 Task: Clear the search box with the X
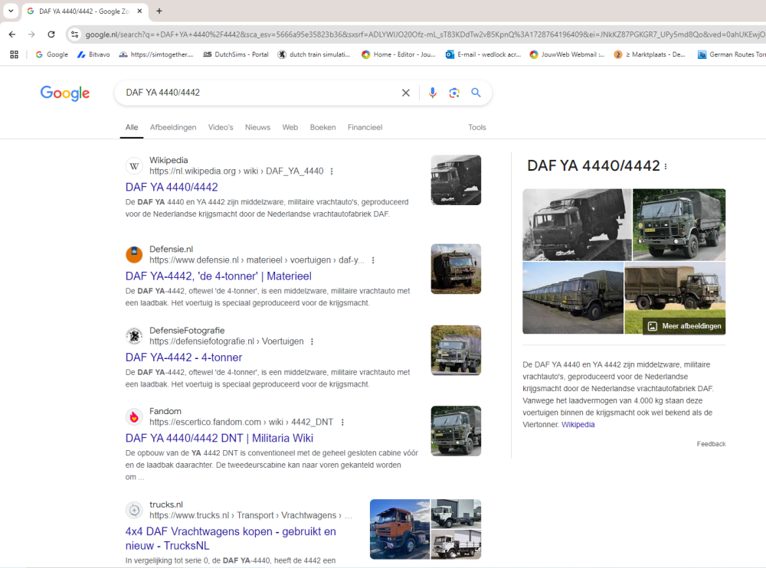(406, 93)
